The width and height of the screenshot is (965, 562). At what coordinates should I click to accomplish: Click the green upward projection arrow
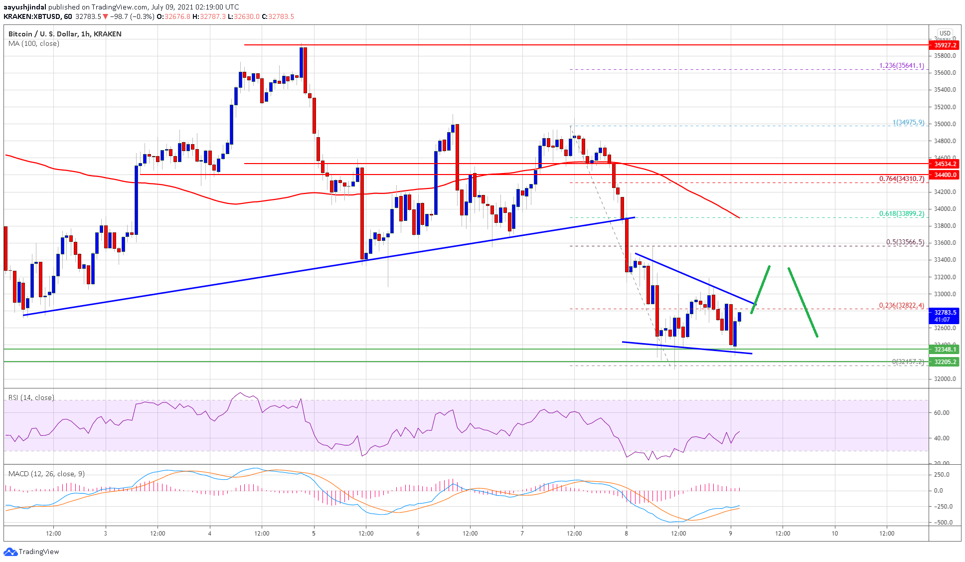click(x=761, y=289)
